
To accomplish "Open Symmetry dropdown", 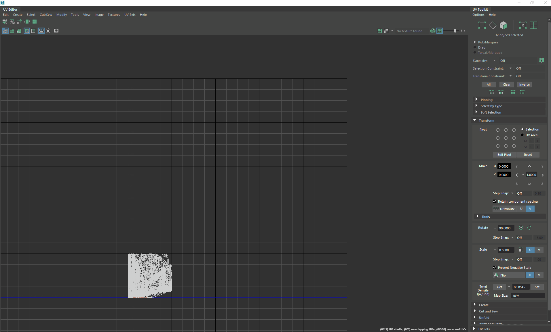I will 495,61.
